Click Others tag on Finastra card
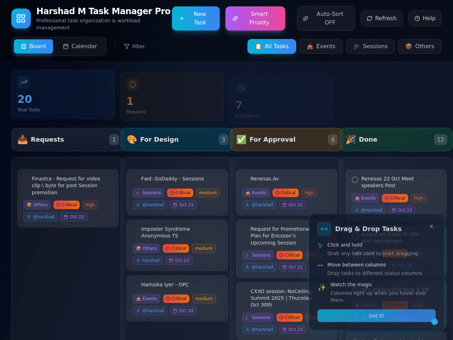The width and height of the screenshot is (453, 340). point(37,205)
